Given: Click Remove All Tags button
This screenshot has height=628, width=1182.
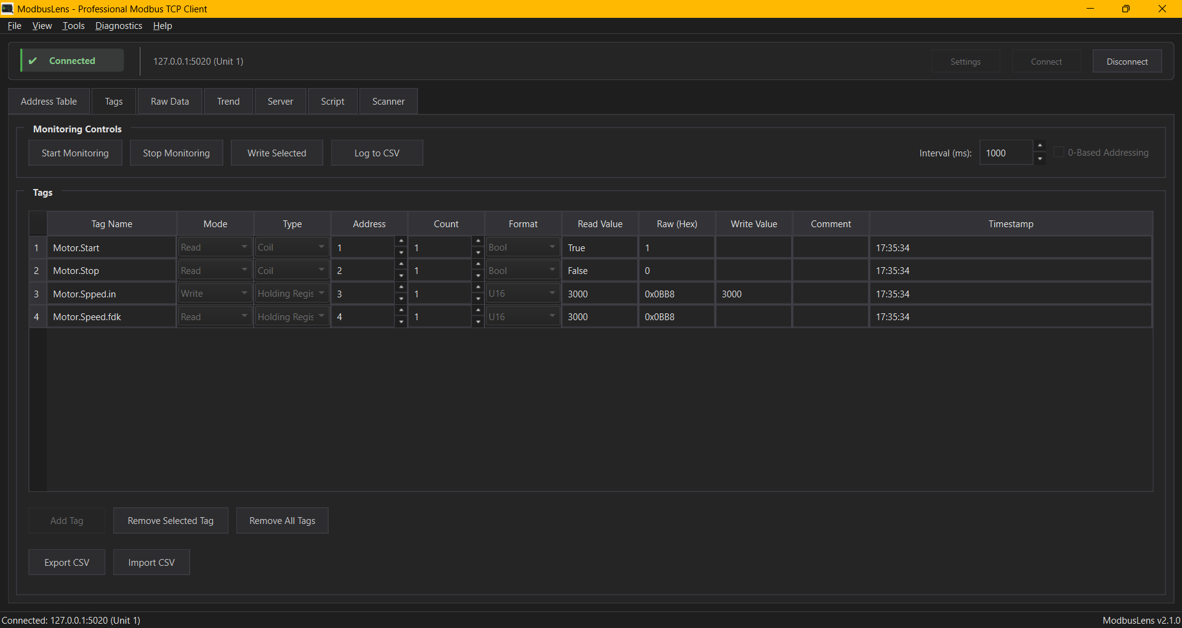Looking at the screenshot, I should point(283,521).
